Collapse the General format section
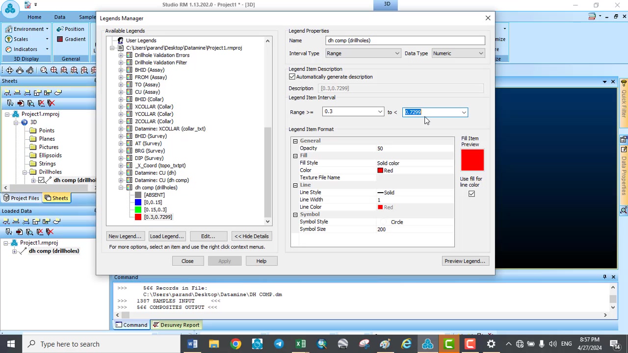The height and width of the screenshot is (353, 628). 295,141
